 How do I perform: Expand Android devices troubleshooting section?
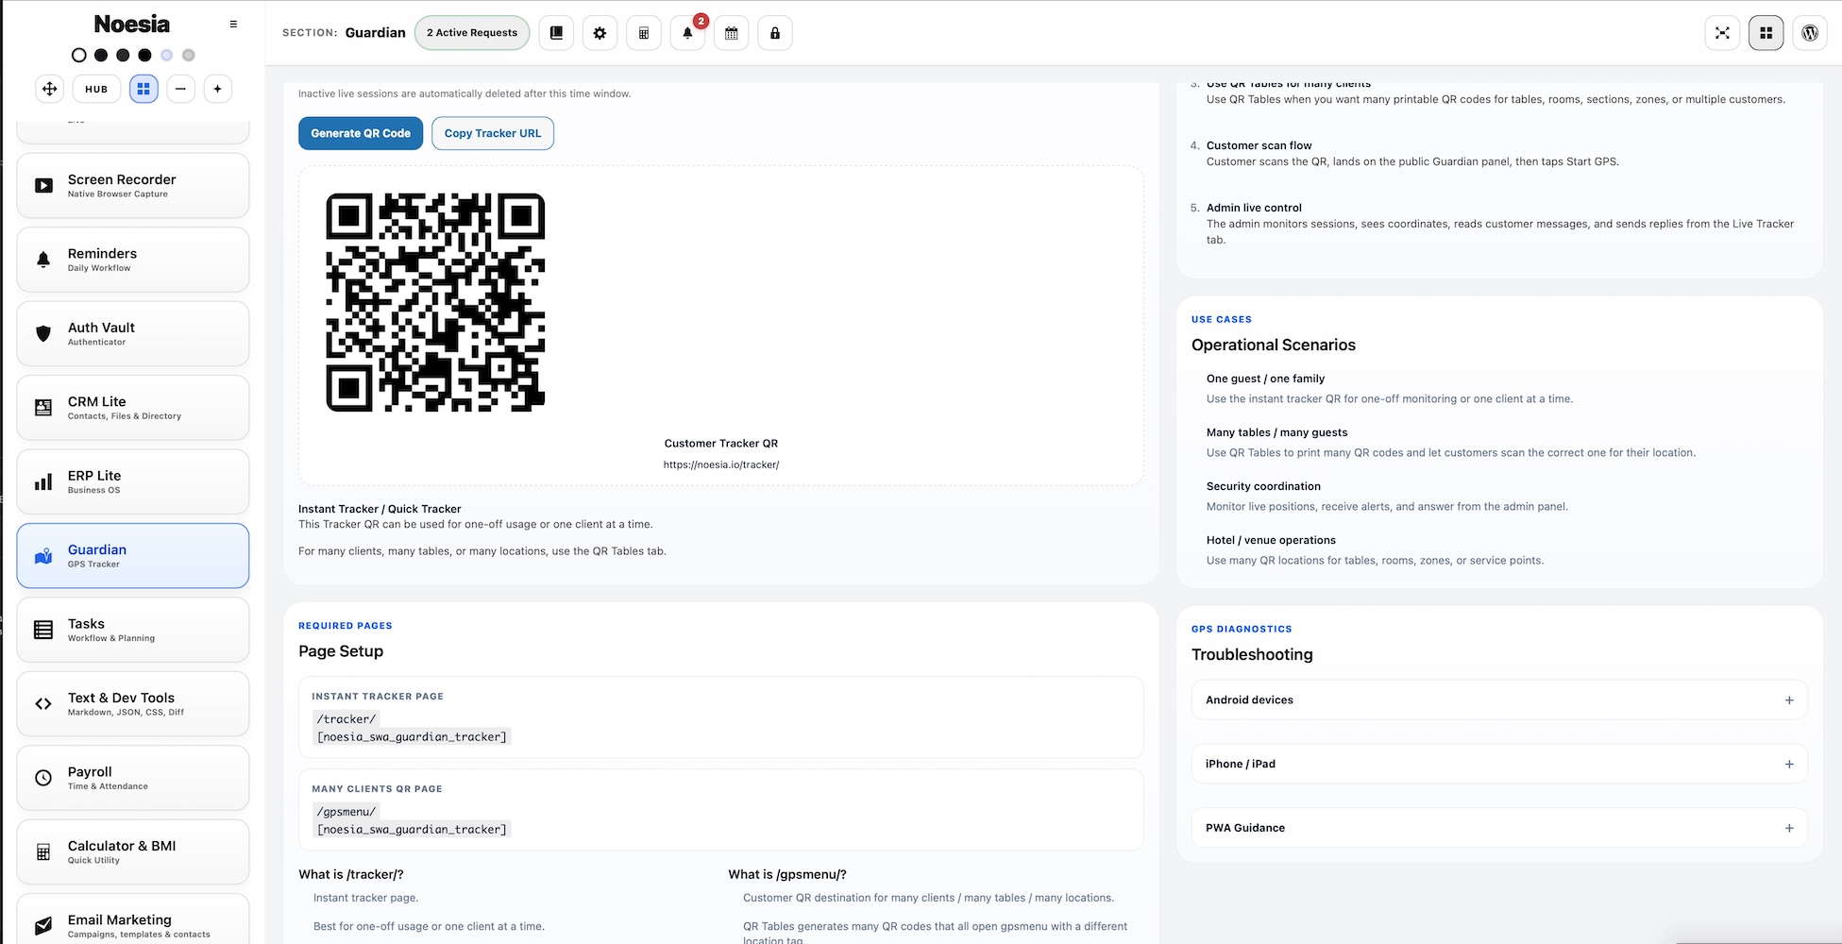pyautogui.click(x=1499, y=700)
